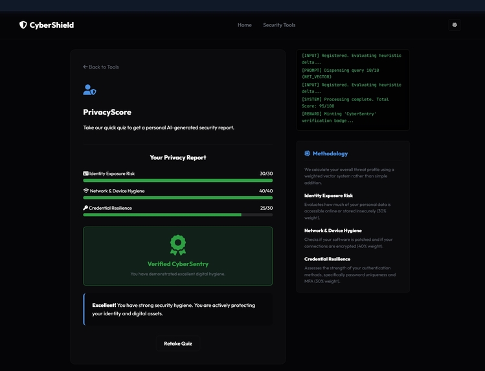The height and width of the screenshot is (371, 485).
Task: Click the Credential Resilience progress bar
Action: pyautogui.click(x=178, y=215)
